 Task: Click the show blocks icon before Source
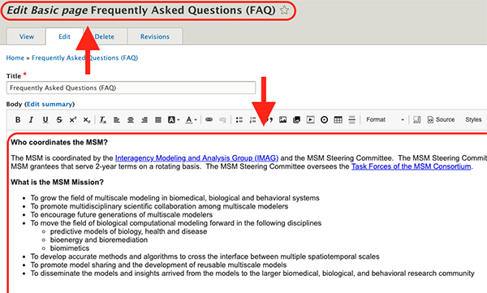tap(417, 119)
